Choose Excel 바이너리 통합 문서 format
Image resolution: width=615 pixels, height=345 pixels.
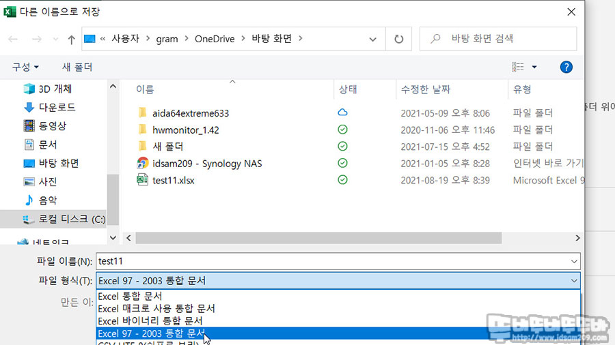338,320
